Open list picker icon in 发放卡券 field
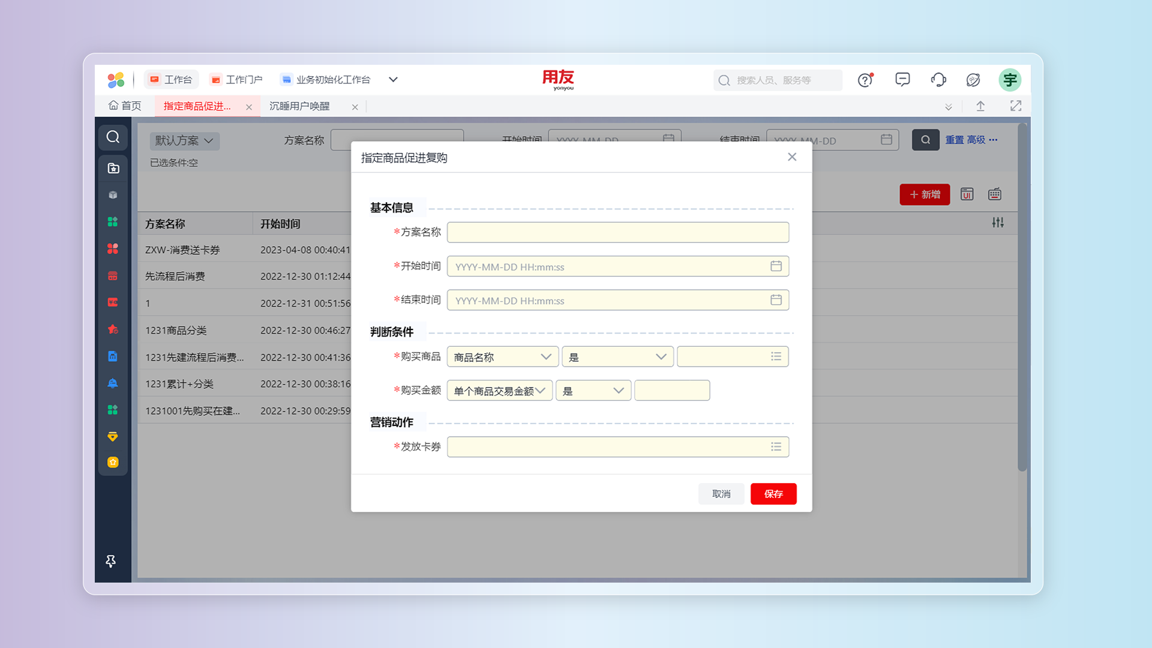The image size is (1152, 648). click(776, 446)
